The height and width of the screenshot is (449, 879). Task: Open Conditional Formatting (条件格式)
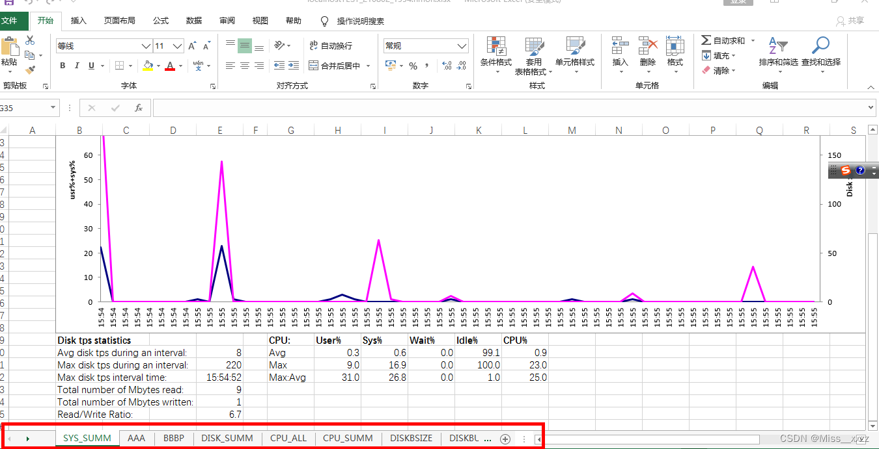[x=496, y=54]
